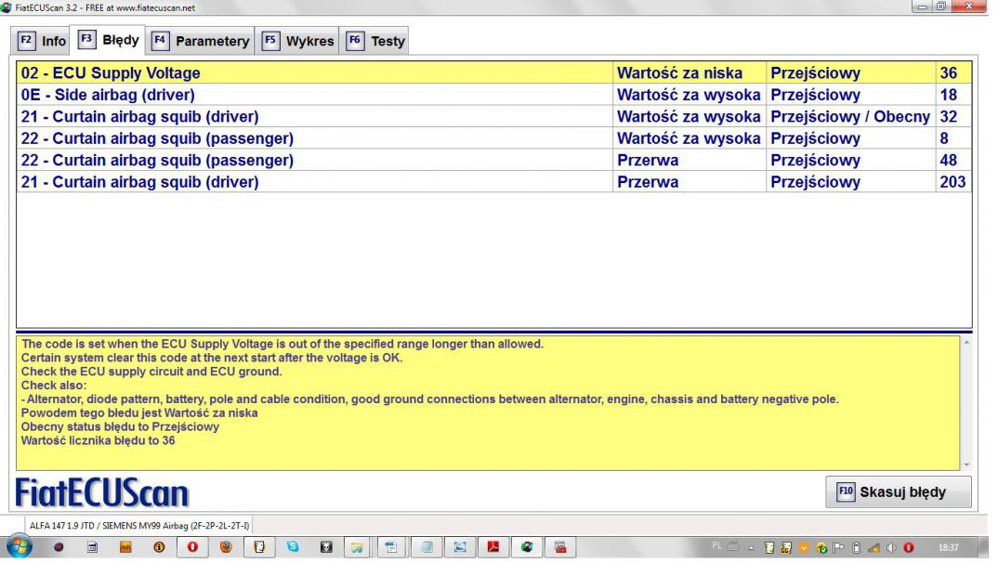Click the description line 'Check the ECU supply circuit and ECU ground.'
Viewport: 998px width, 563px height.
[x=151, y=372]
